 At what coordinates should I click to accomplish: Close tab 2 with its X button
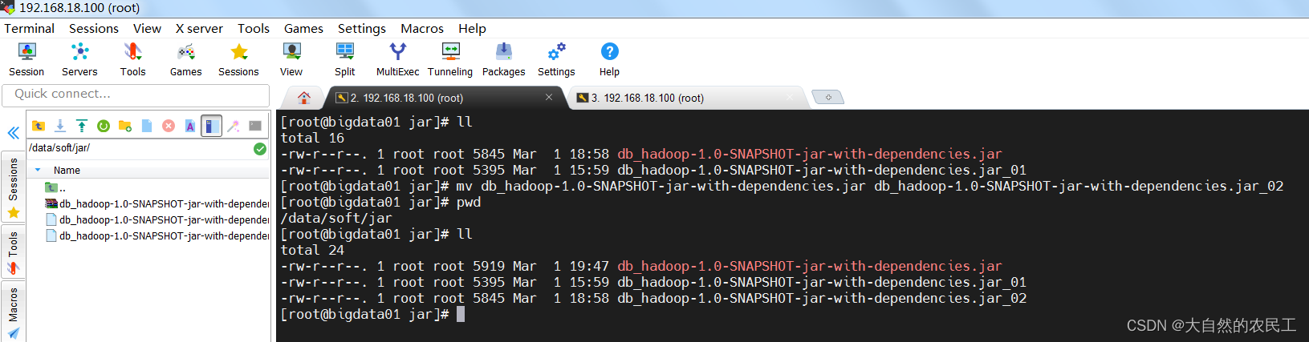[x=549, y=97]
